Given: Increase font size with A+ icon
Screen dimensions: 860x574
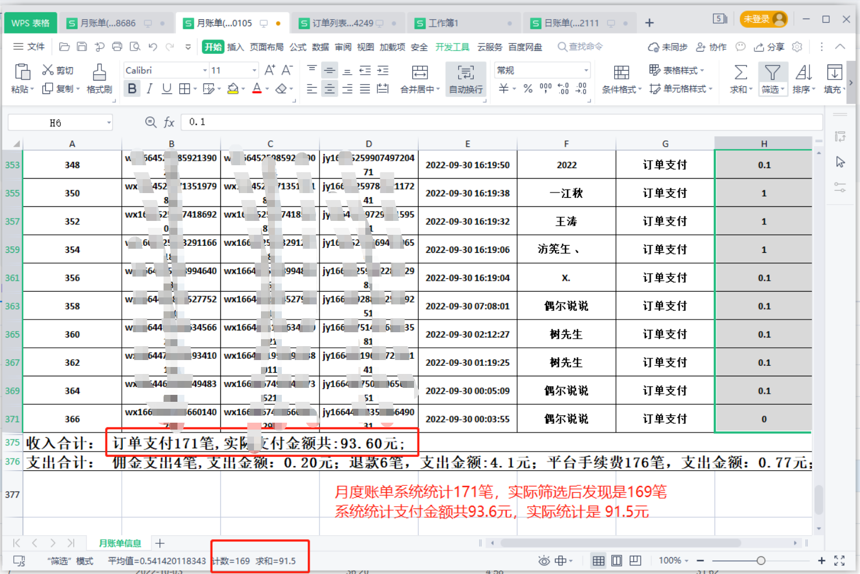Looking at the screenshot, I should pyautogui.click(x=270, y=70).
